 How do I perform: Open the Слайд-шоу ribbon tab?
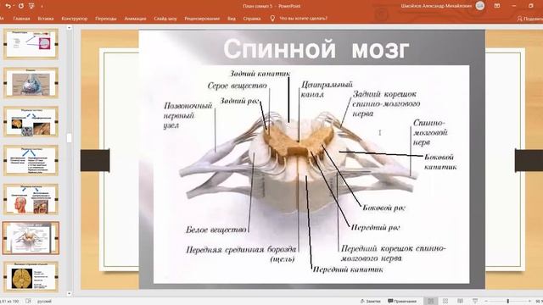pos(165,19)
